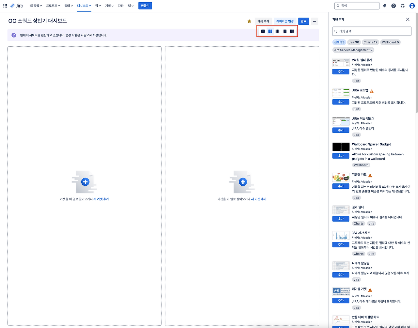418x328 pixels.
Task: Open settings with the gear icon
Action: point(403,6)
